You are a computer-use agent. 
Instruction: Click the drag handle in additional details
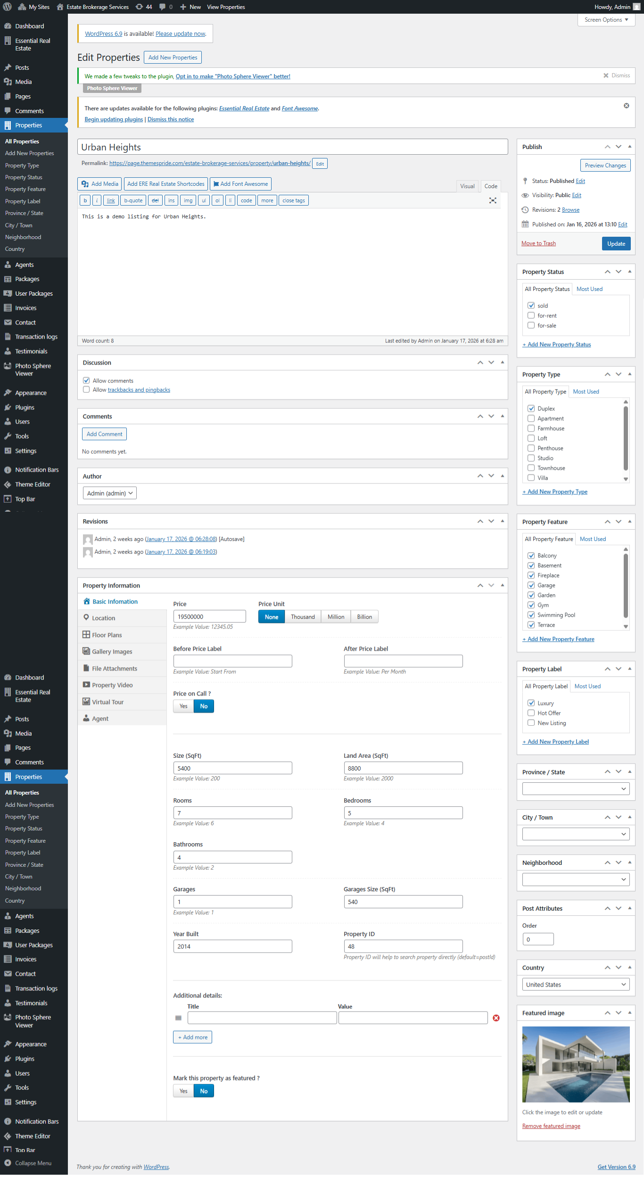point(178,1018)
